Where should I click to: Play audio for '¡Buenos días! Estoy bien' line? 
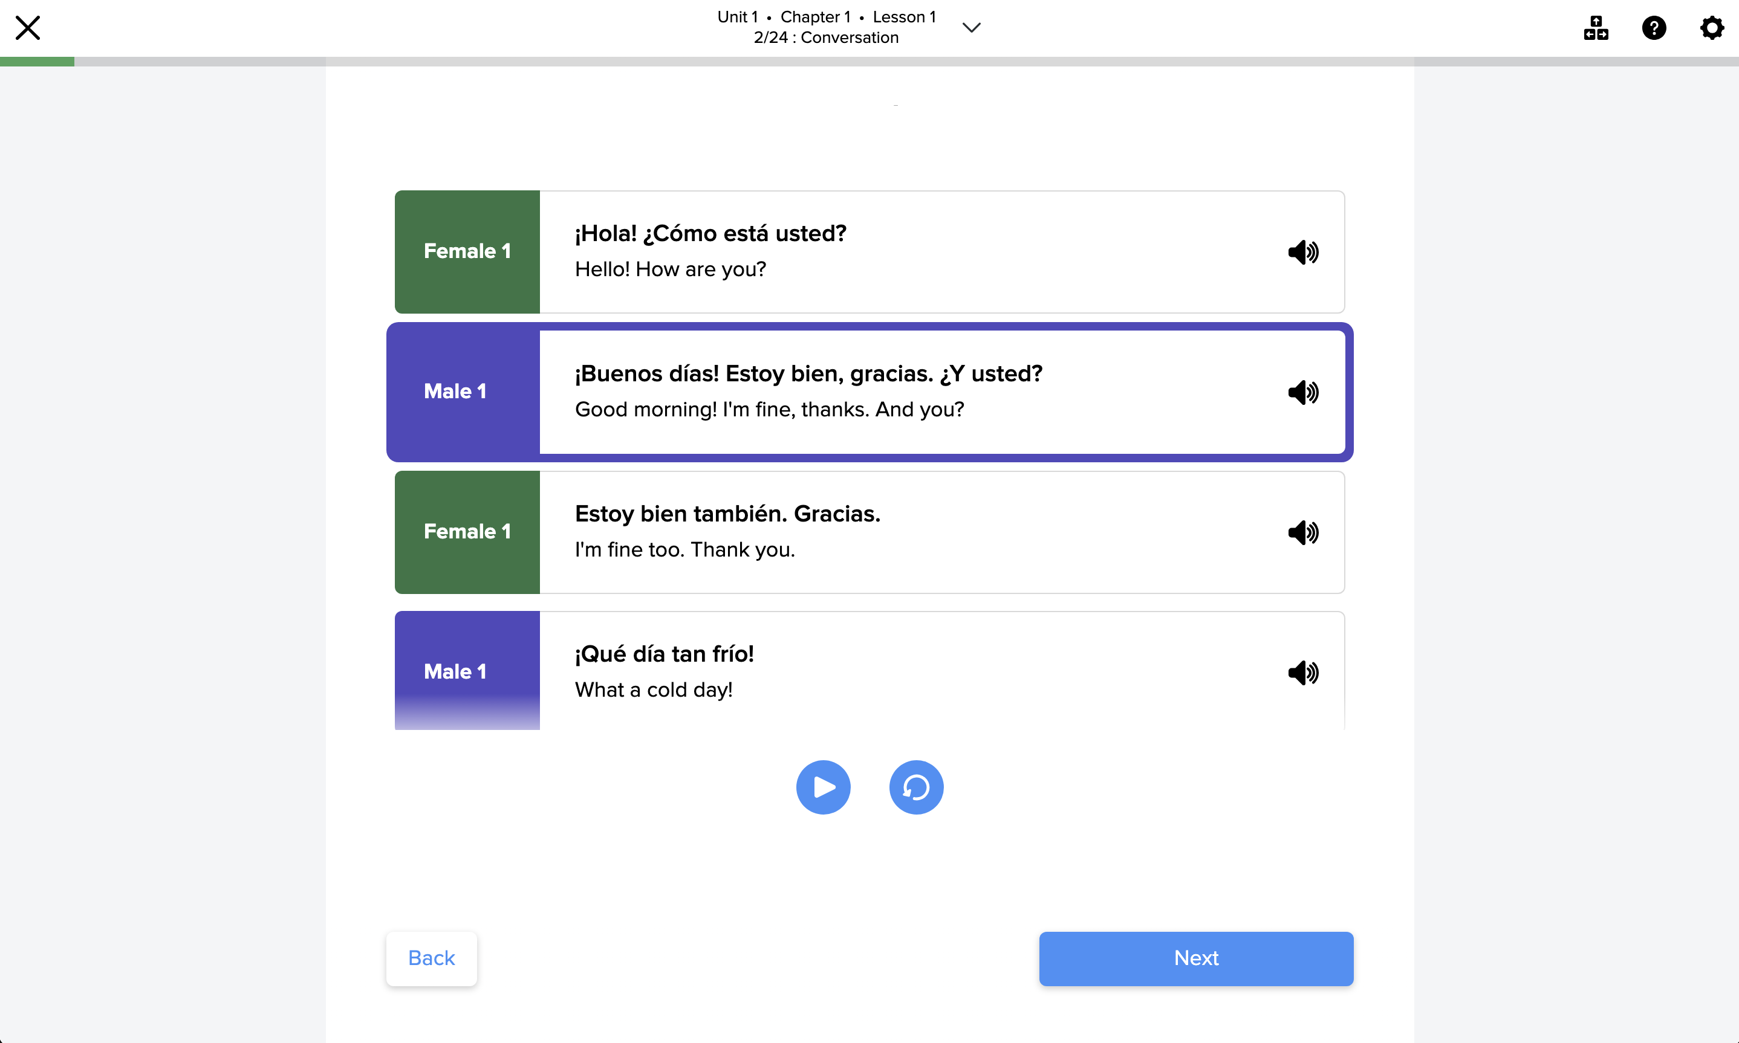[1303, 392]
